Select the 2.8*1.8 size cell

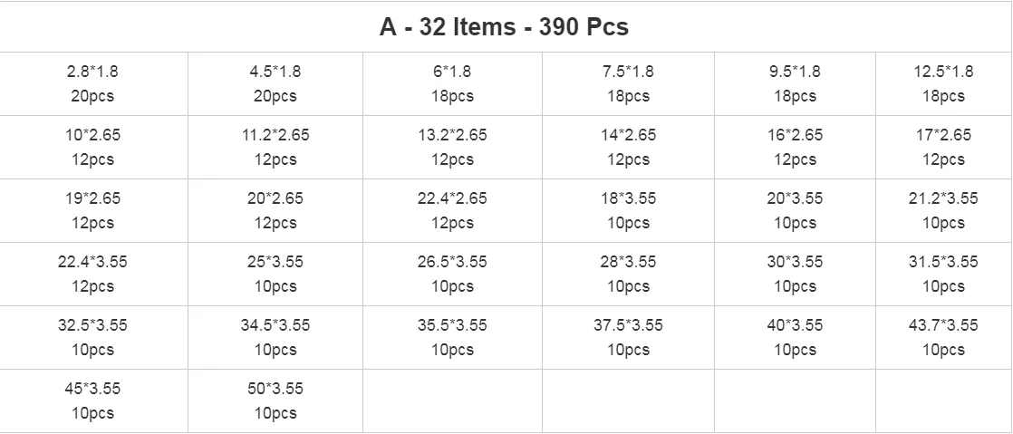click(x=92, y=83)
